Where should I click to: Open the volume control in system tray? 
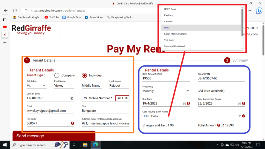pyautogui.click(x=237, y=145)
